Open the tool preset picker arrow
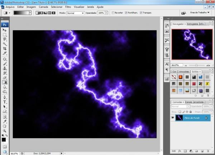 [x=9, y=13]
